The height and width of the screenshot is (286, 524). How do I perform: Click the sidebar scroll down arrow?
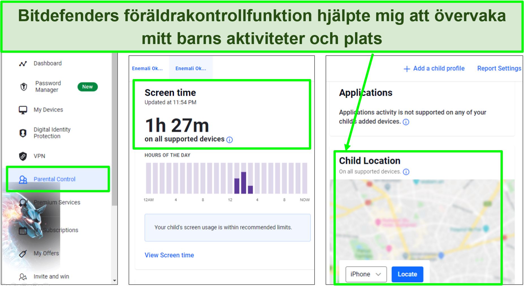click(x=114, y=281)
